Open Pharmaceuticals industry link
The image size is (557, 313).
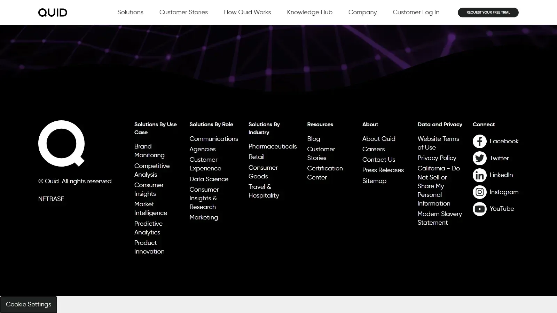click(x=273, y=146)
